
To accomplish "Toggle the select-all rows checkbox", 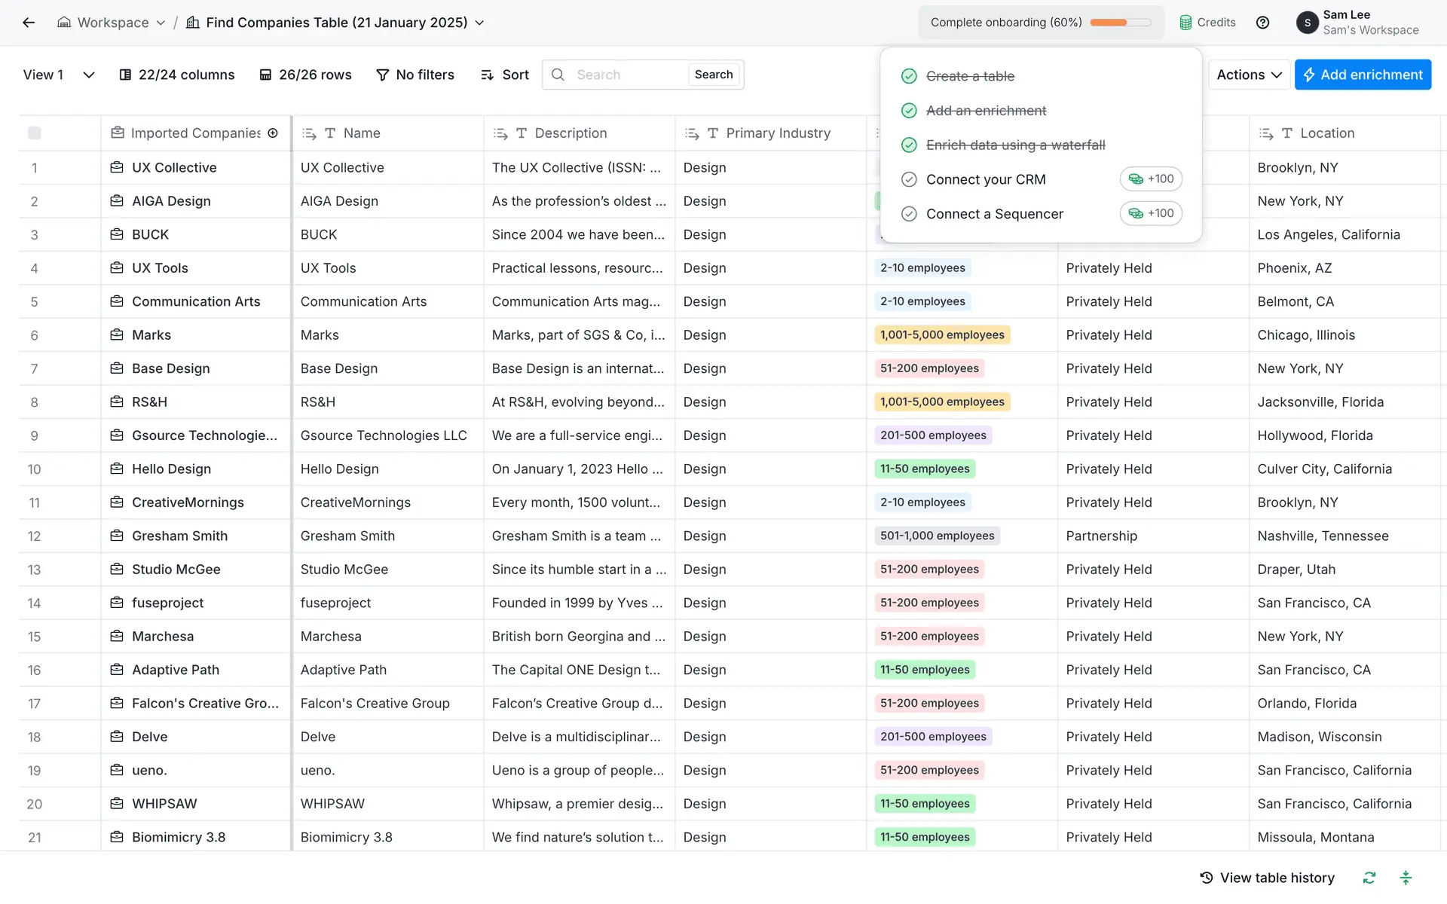I will (x=35, y=133).
